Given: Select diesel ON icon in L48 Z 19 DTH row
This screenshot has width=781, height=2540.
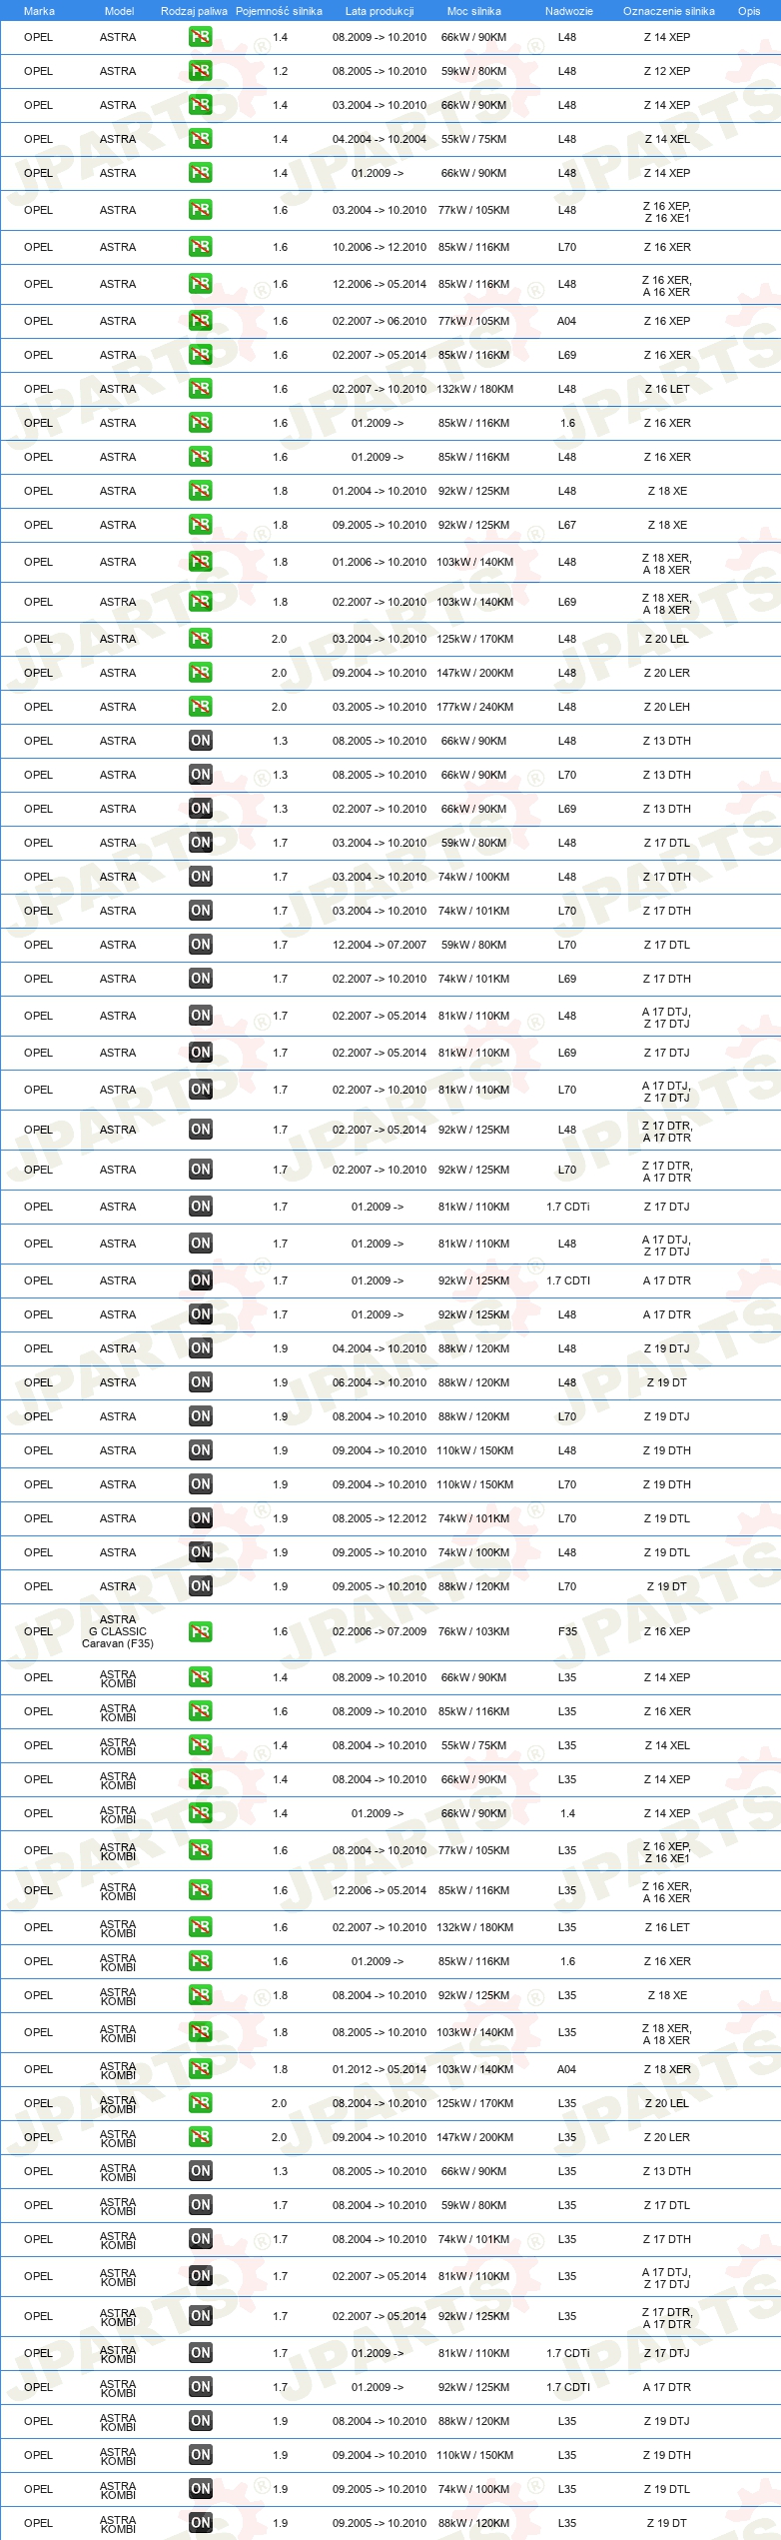Looking at the screenshot, I should tap(201, 1450).
